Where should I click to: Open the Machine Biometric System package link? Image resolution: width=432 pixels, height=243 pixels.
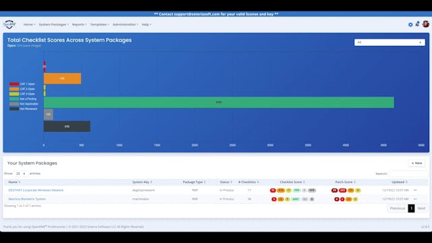click(27, 199)
